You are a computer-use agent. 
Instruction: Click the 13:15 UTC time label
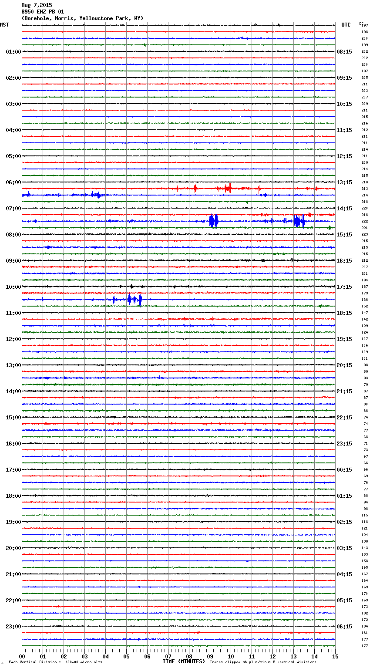point(344,182)
